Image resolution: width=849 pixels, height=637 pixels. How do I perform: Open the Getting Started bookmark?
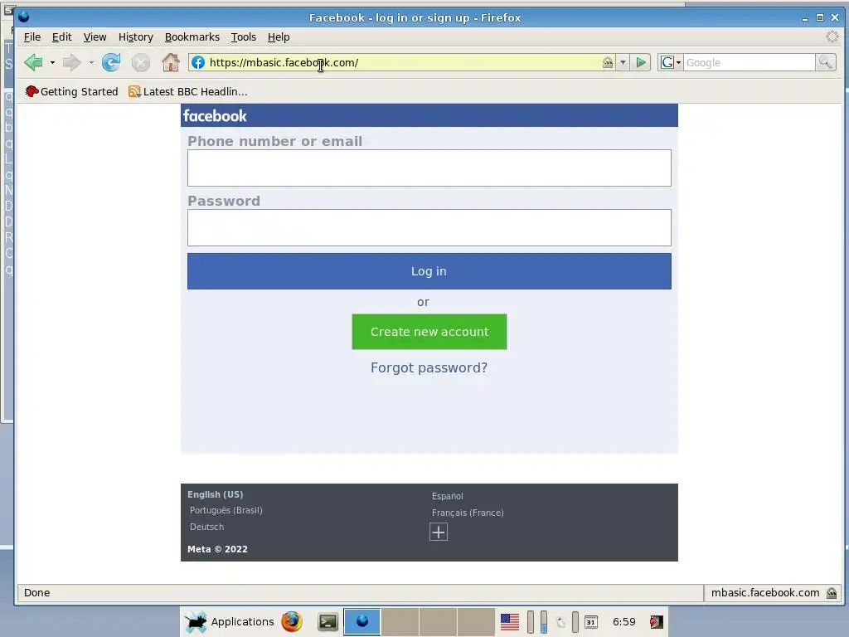coord(71,91)
